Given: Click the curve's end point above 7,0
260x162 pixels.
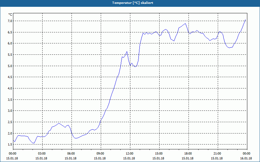Looking at the screenshot, I should coord(245,19).
